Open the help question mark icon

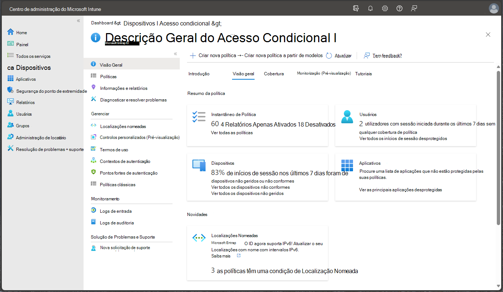coord(399,8)
